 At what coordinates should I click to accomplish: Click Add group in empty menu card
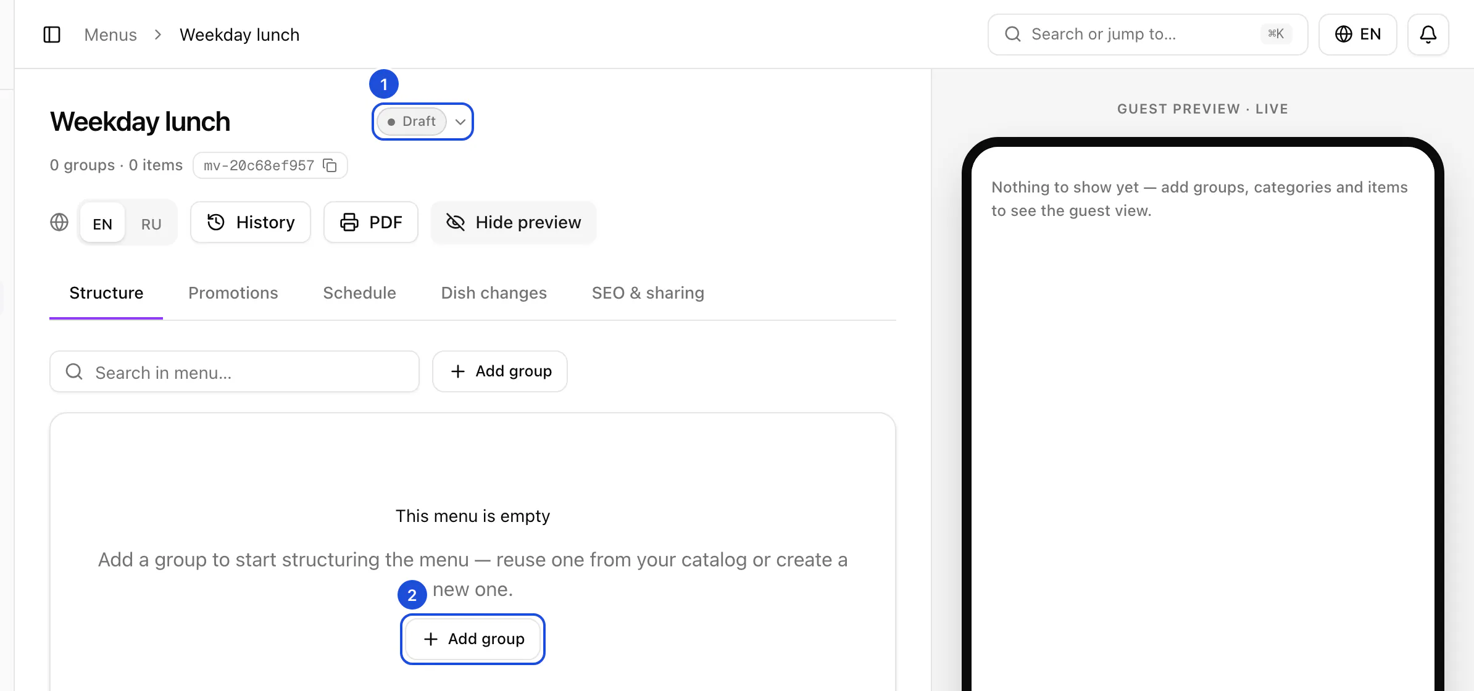(473, 639)
